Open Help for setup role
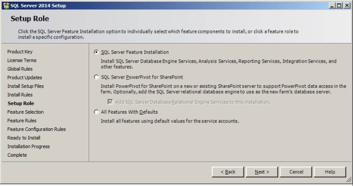 tap(330, 172)
